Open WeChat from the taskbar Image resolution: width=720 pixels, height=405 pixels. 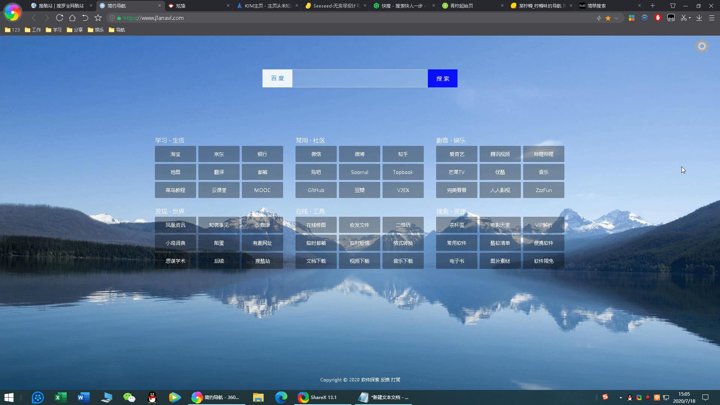pyautogui.click(x=129, y=397)
